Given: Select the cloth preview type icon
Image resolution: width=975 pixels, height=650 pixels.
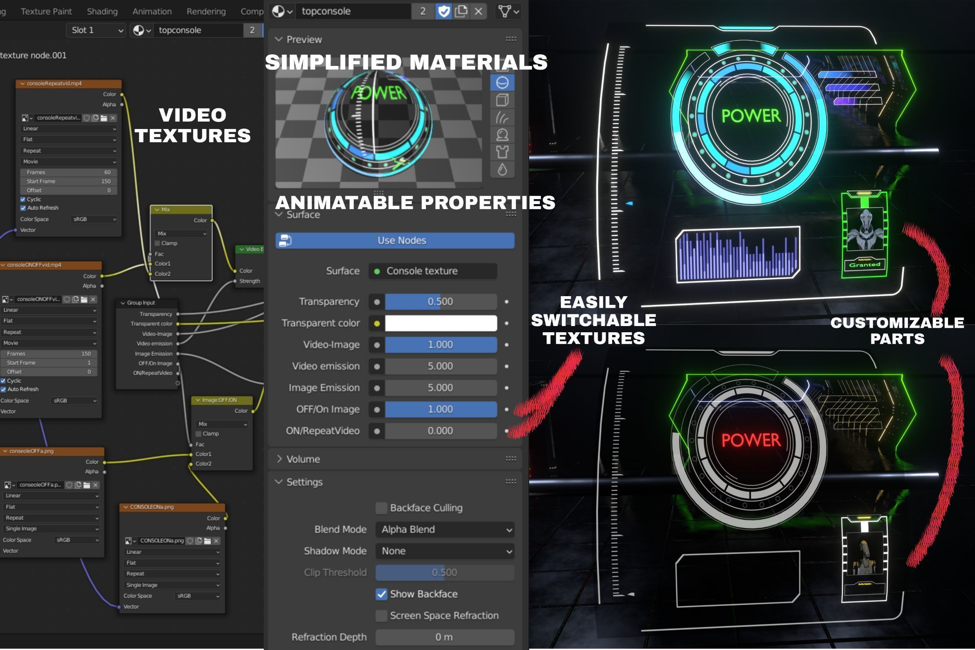Looking at the screenshot, I should pyautogui.click(x=502, y=152).
